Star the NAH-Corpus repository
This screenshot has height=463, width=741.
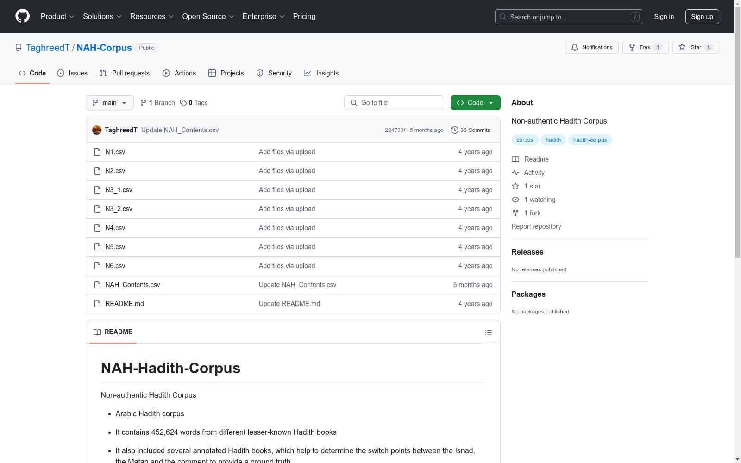(696, 47)
